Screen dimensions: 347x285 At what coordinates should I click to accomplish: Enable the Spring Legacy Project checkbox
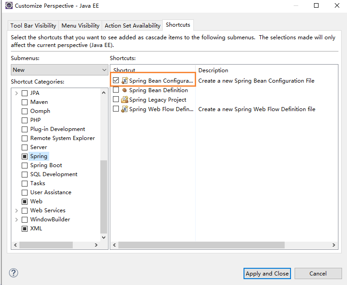[116, 99]
